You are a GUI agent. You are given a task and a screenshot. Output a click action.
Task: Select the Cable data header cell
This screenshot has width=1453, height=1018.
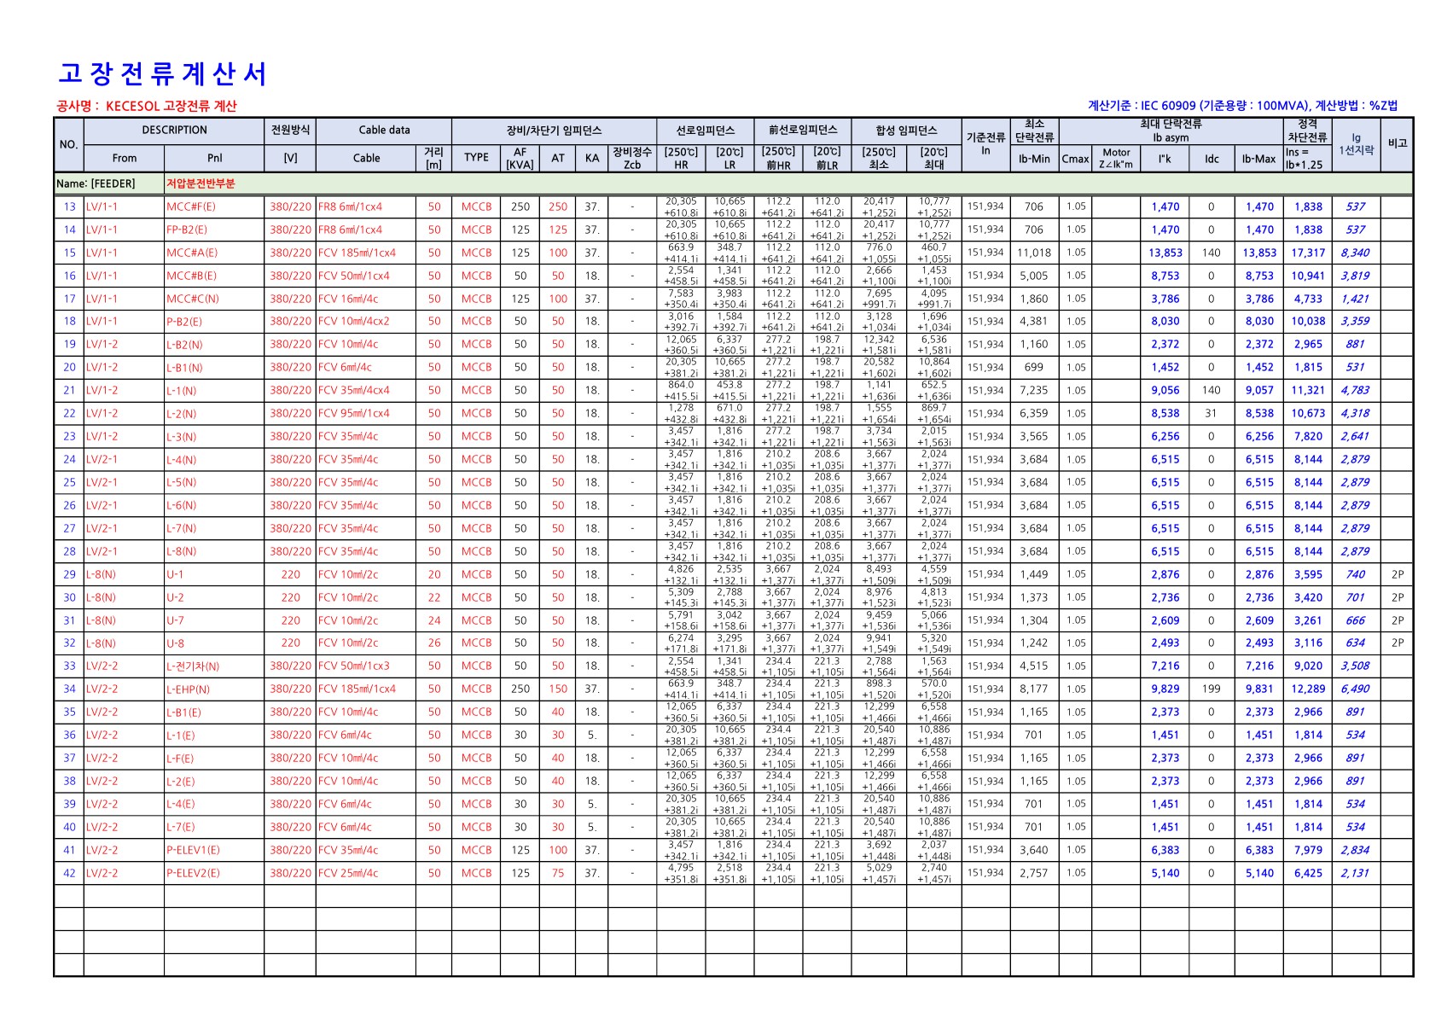tap(384, 131)
